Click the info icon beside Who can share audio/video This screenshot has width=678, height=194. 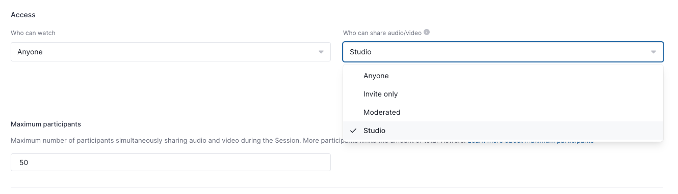[x=427, y=32]
